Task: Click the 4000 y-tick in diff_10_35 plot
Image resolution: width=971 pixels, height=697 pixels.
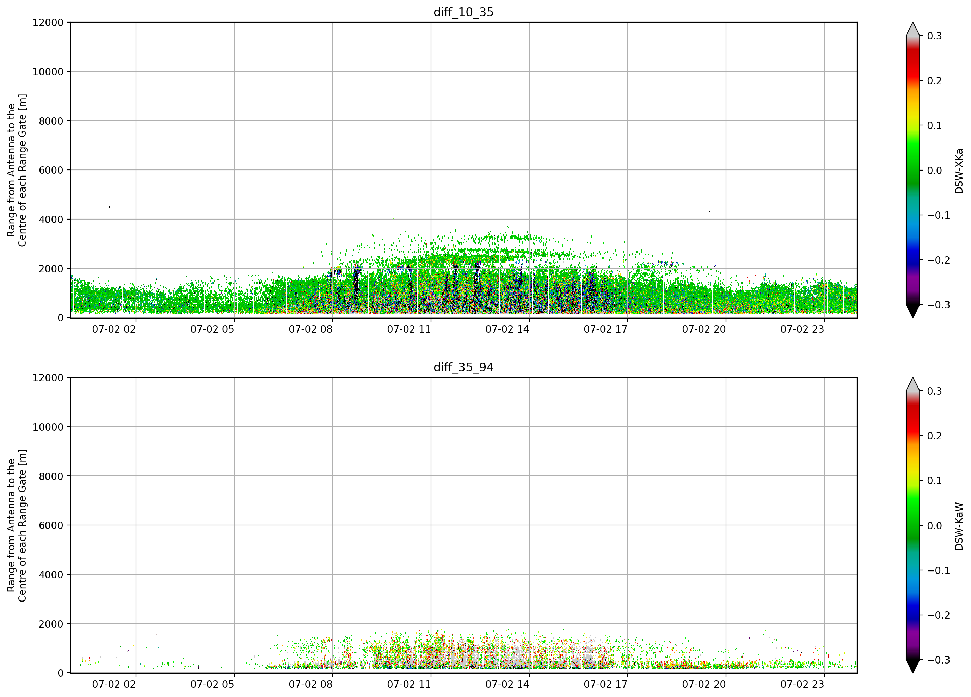Action: click(x=51, y=220)
